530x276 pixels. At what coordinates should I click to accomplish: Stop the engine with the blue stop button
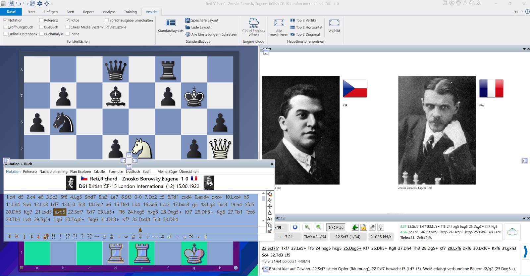point(295,227)
